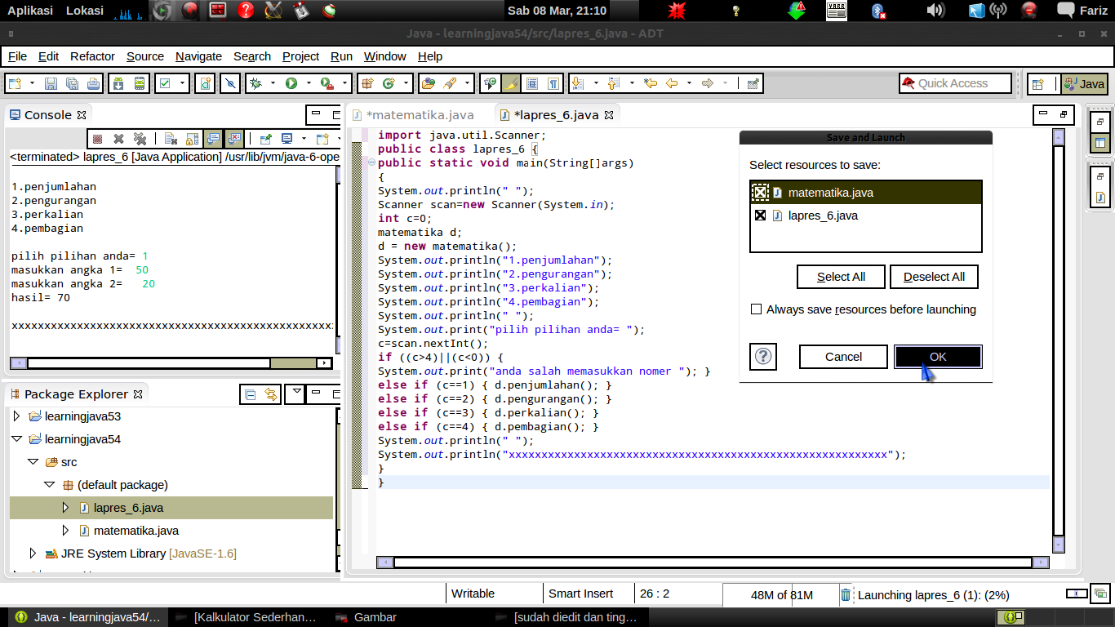The image size is (1115, 627).
Task: Enable Always save resources before launching
Action: coord(756,309)
